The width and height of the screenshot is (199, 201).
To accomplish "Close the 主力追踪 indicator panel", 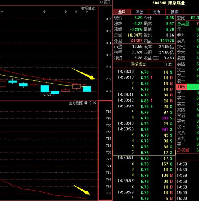I will coord(95,103).
